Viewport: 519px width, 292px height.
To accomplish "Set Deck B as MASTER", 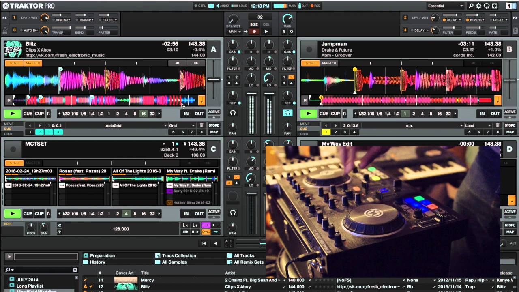I will [329, 63].
